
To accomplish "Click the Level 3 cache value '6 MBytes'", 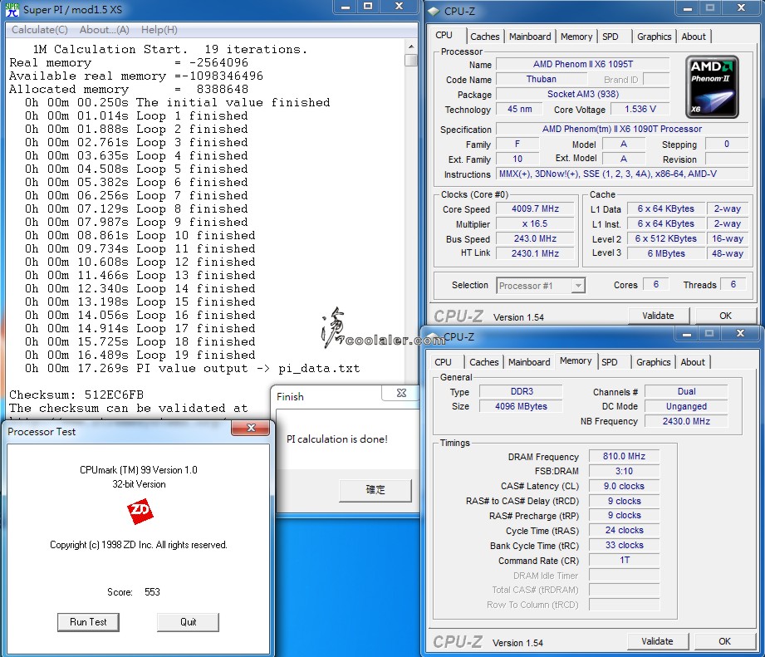I will click(665, 253).
